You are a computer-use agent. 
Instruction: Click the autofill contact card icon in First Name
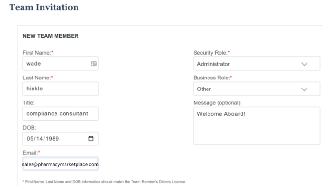click(94, 64)
